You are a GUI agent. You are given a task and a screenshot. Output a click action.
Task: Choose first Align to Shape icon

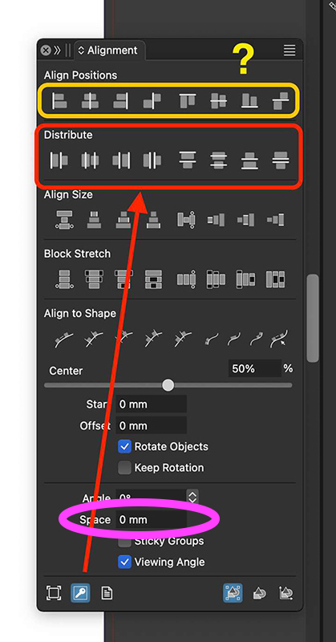coord(64,339)
